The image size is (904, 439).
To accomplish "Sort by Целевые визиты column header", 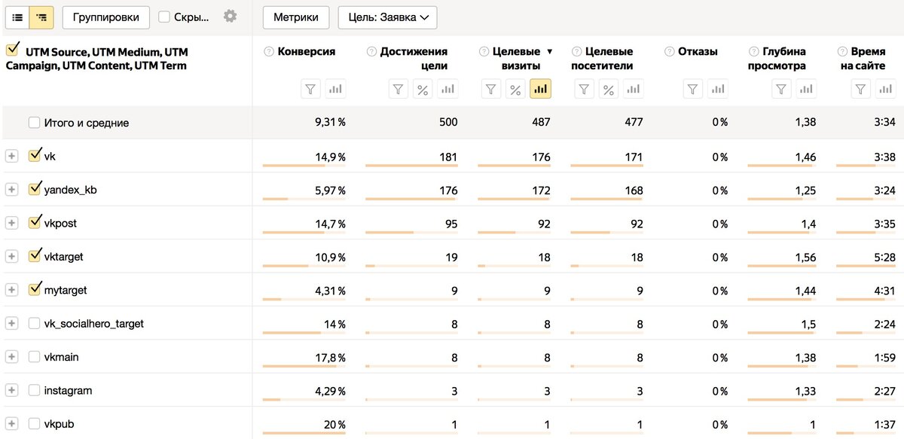I will click(x=516, y=59).
